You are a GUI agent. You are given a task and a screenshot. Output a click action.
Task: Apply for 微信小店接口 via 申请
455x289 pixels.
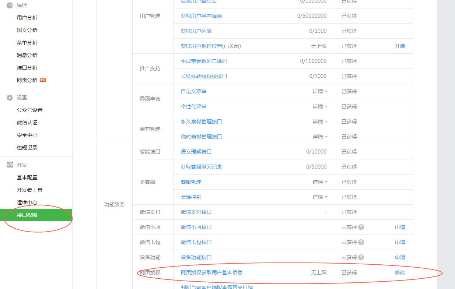(x=400, y=227)
